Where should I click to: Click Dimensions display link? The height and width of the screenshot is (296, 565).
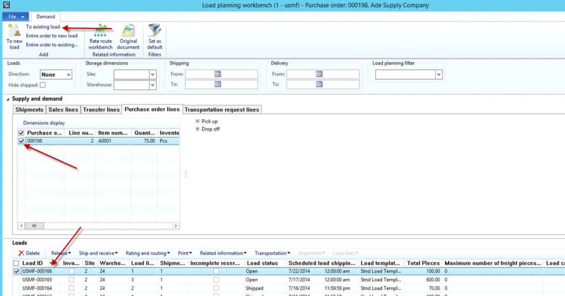[x=44, y=123]
